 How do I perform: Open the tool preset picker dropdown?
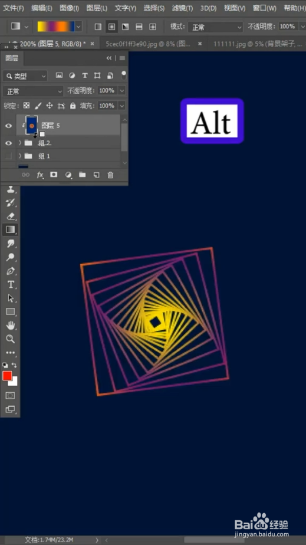point(27,27)
